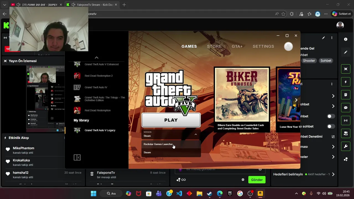Select Grand Theft Auto IV game icon
Screen dimensions: 354x199
[x=77, y=87]
